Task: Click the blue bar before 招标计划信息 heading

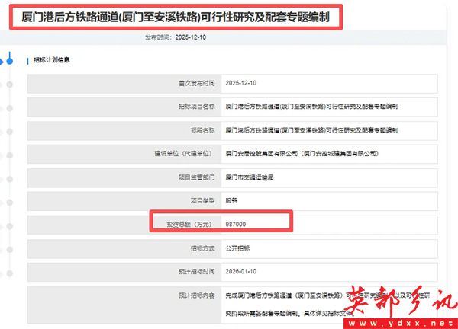Action: pyautogui.click(x=27, y=59)
